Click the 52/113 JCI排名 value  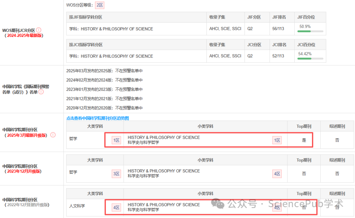(278, 56)
